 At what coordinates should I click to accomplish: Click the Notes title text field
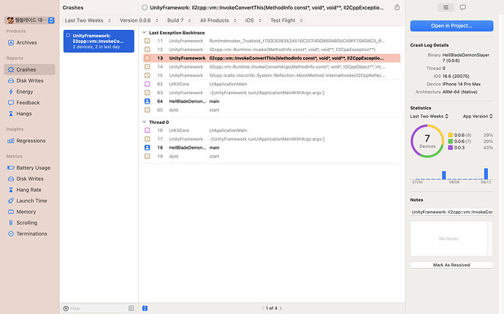pyautogui.click(x=451, y=212)
